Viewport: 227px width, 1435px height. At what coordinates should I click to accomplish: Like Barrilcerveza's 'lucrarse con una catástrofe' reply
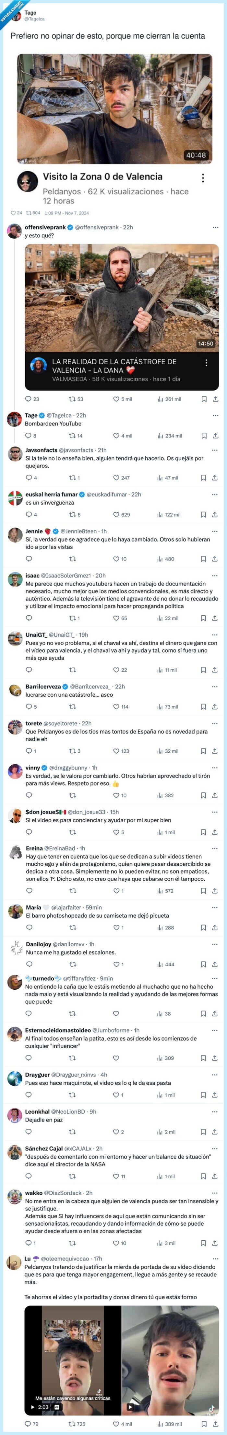pos(116,706)
